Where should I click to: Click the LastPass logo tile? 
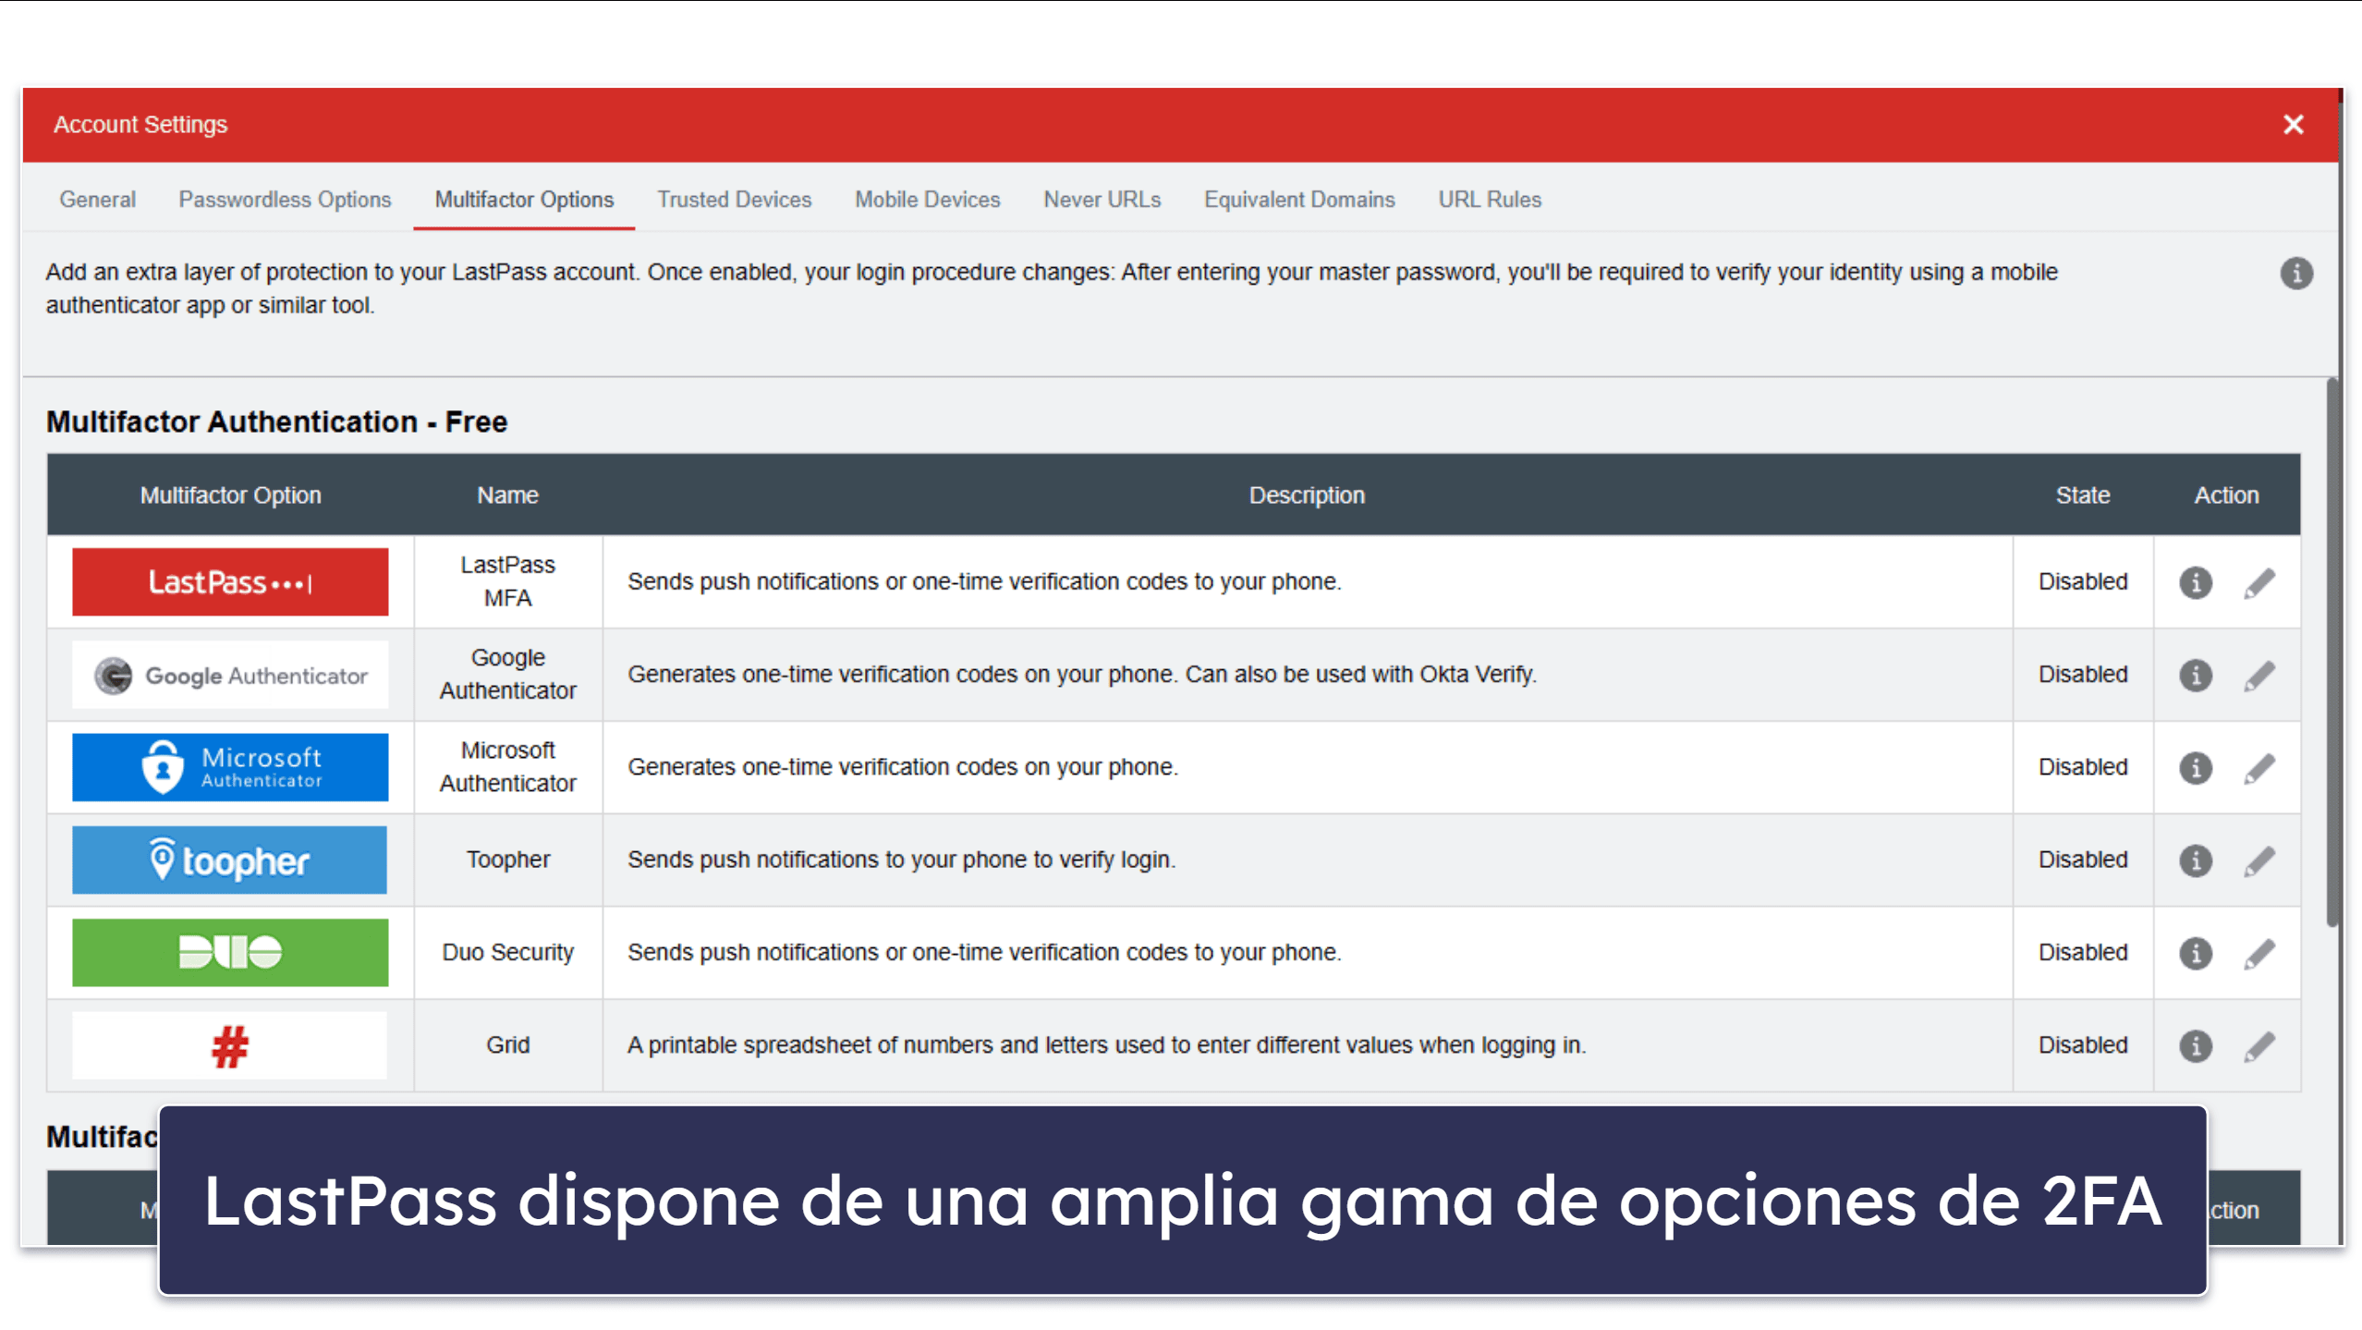click(230, 581)
